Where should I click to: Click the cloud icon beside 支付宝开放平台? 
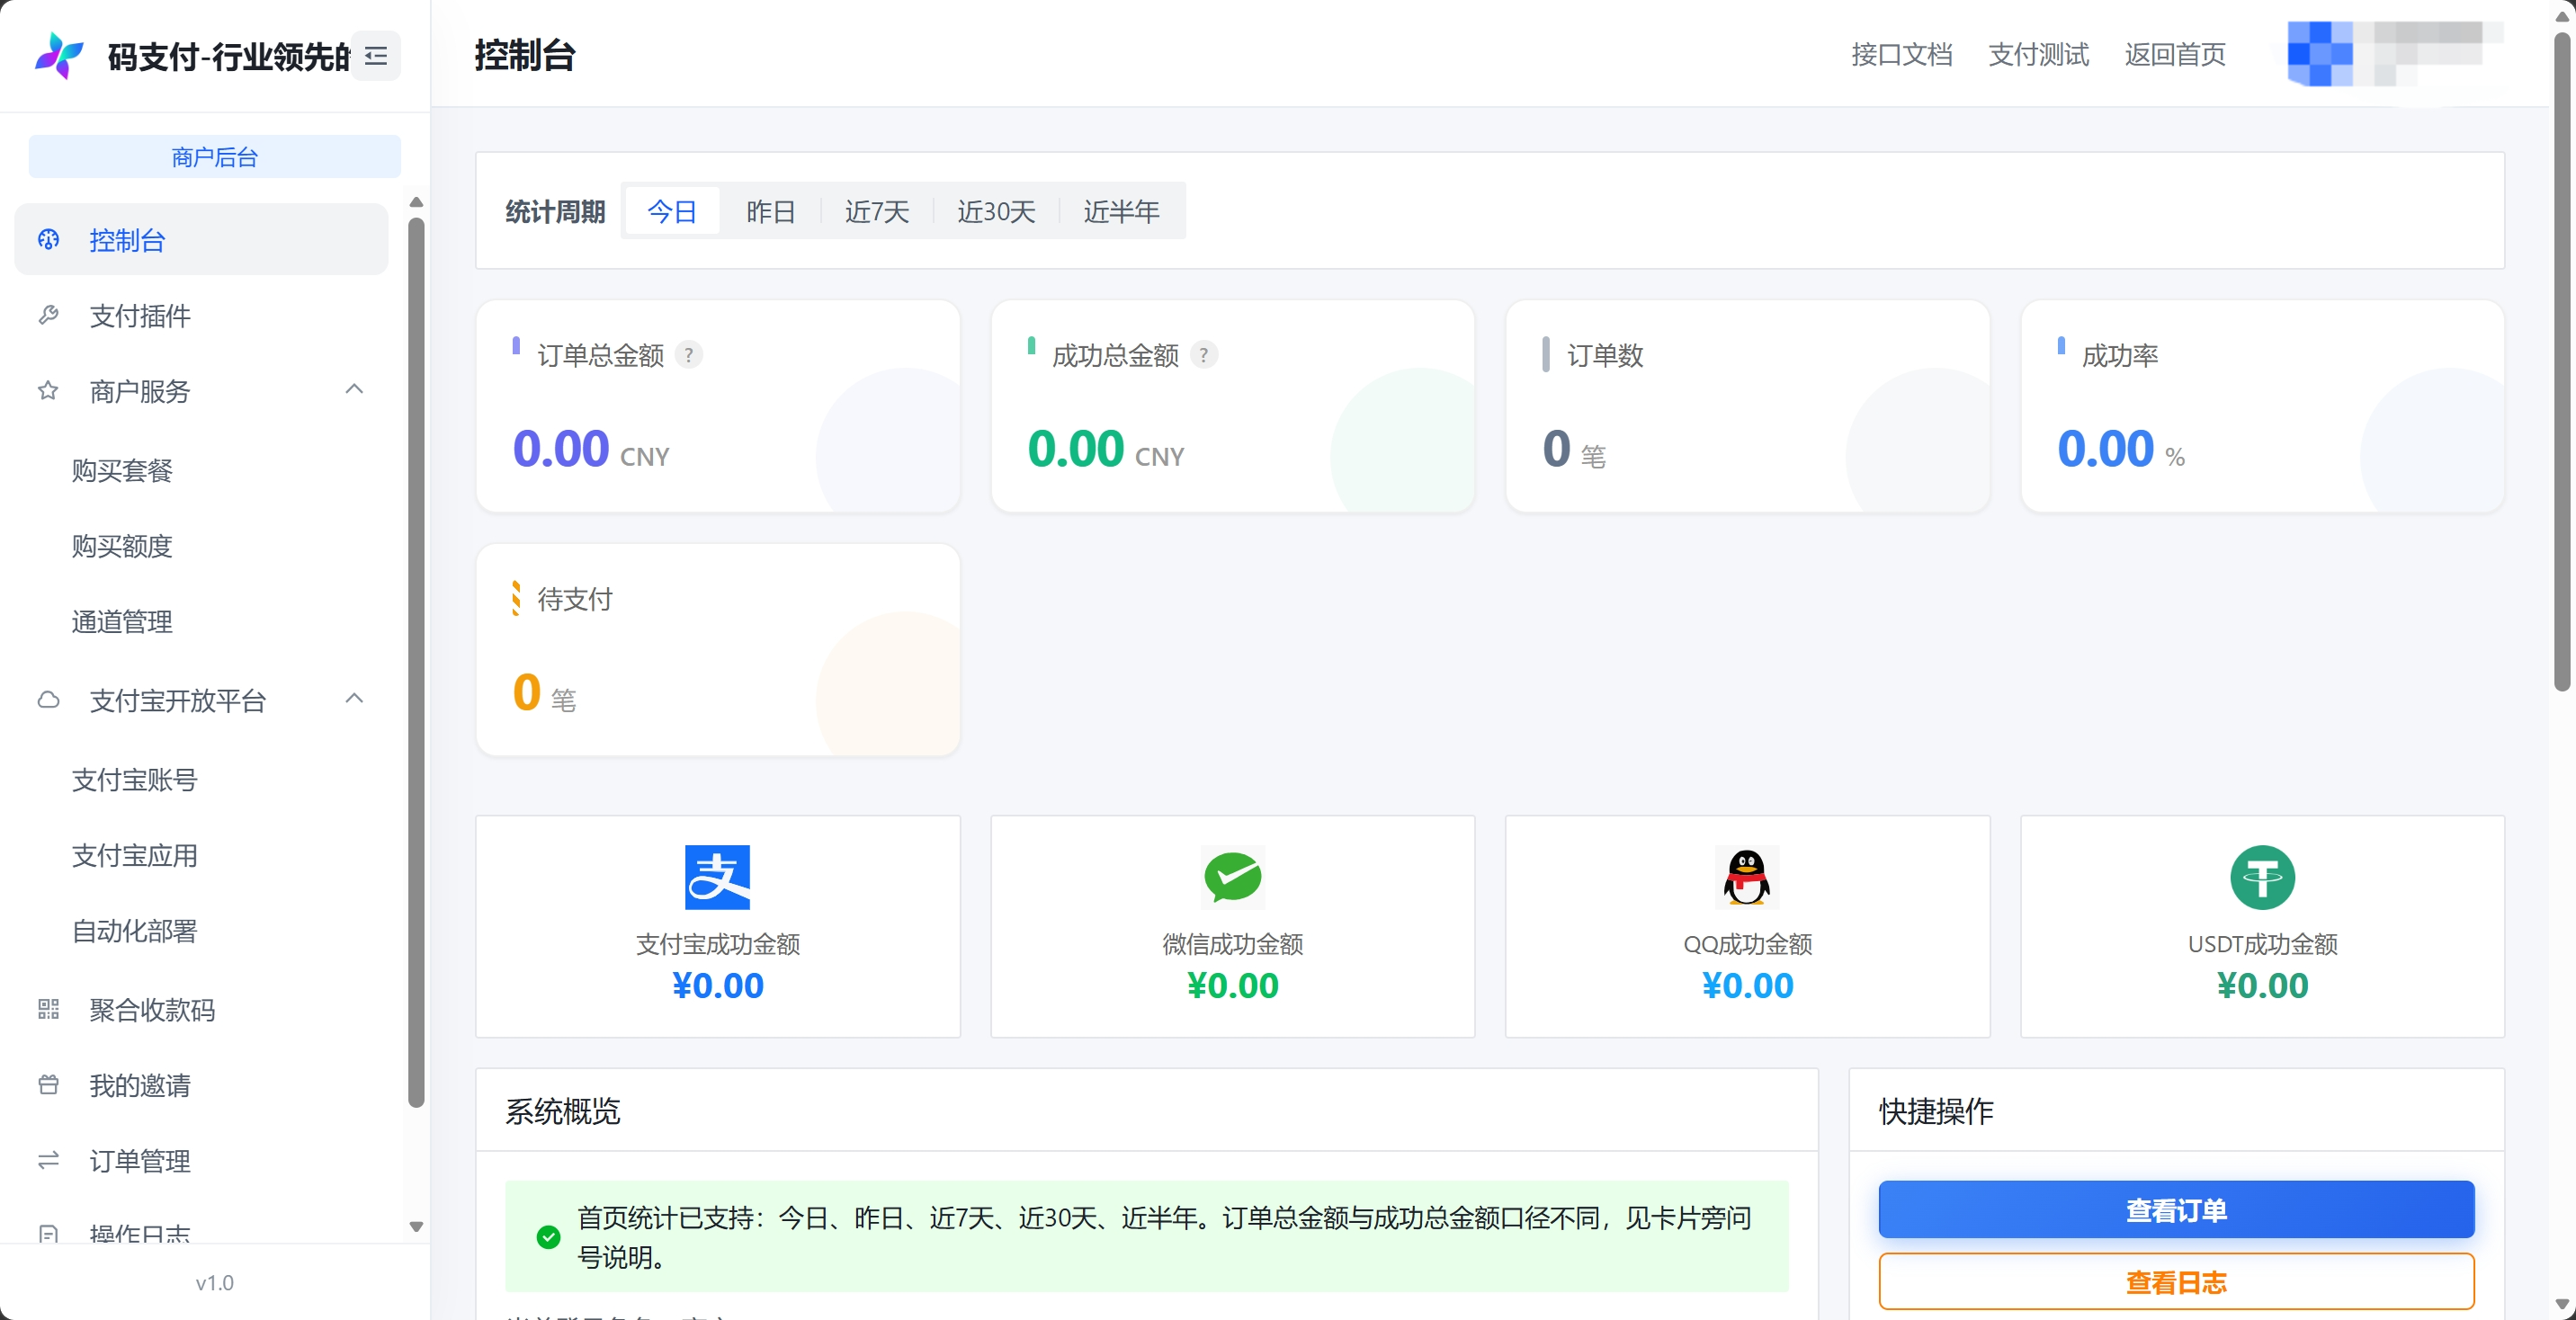pos(48,700)
